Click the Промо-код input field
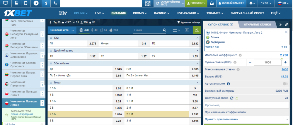Viewport: 293px width, 125px height. click(246, 105)
